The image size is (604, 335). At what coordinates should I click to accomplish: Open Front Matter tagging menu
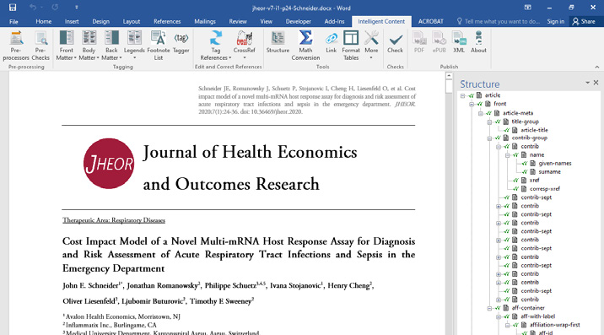pyautogui.click(x=67, y=46)
